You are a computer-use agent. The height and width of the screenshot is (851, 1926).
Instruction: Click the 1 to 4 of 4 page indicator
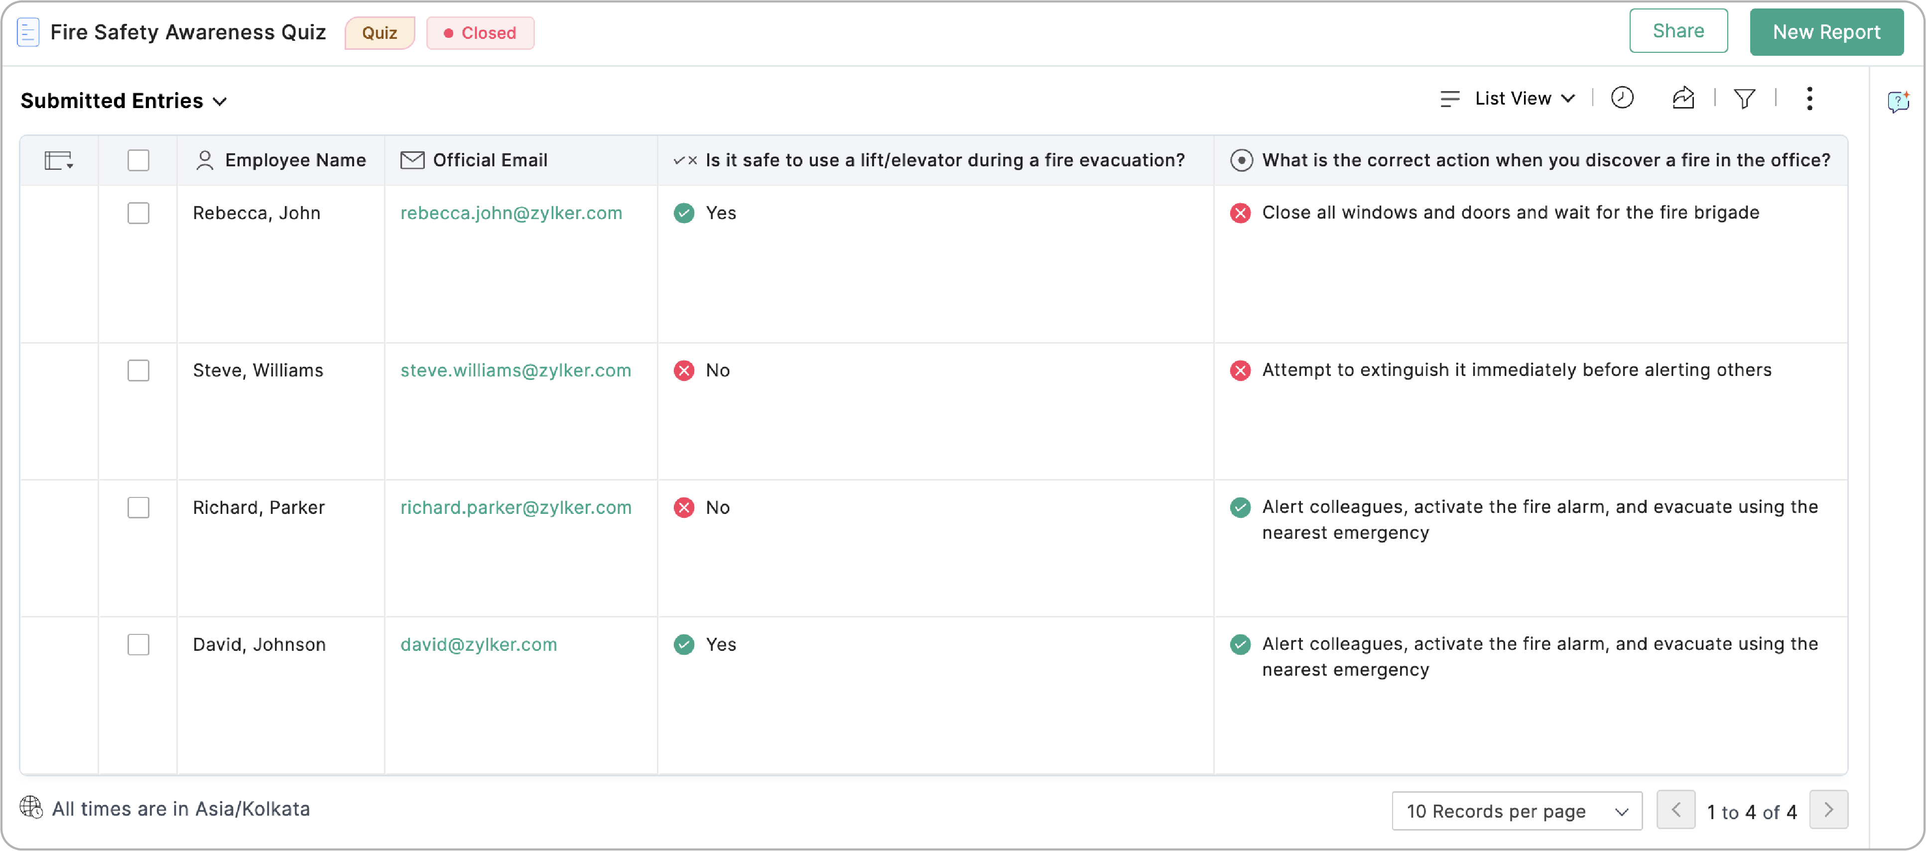pyautogui.click(x=1752, y=812)
